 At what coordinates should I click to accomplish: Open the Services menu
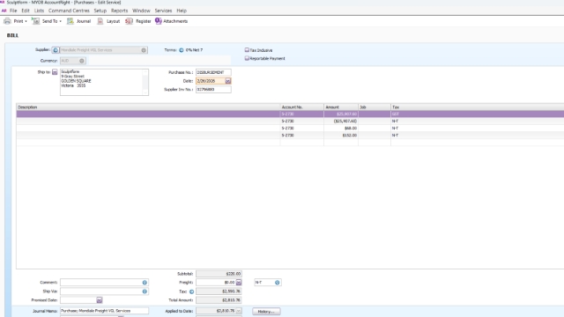(163, 11)
